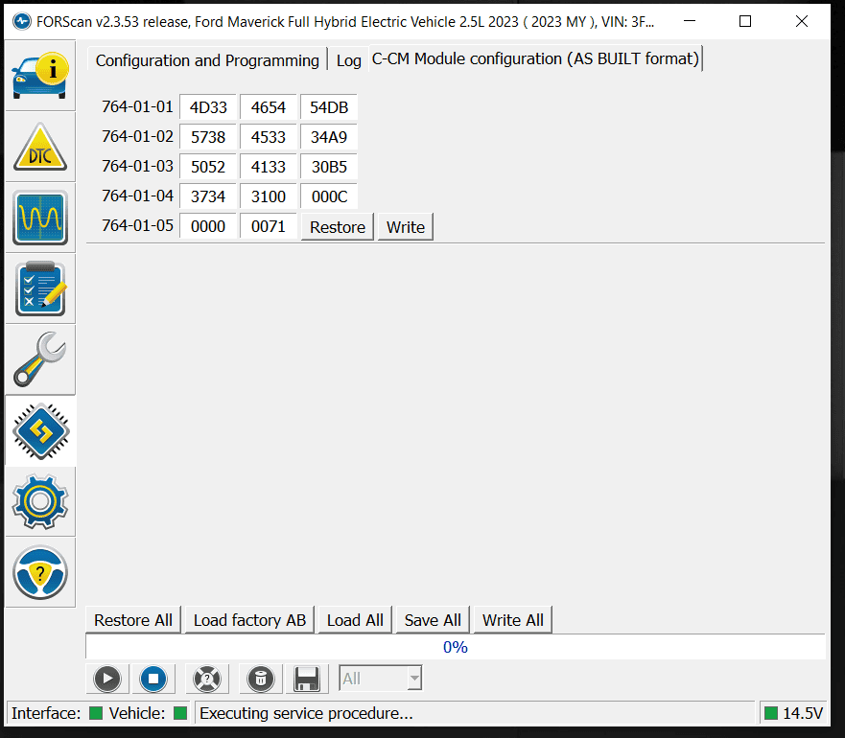Edit the 30B5 field in 764-01-03
845x738 pixels.
pos(329,167)
